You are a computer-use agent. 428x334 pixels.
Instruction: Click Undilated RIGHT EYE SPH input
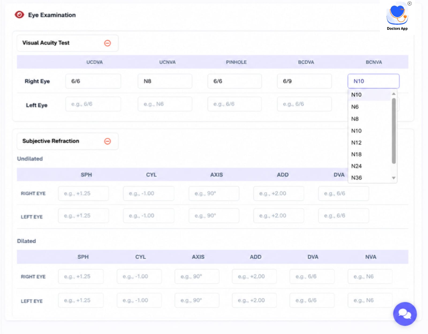click(84, 193)
